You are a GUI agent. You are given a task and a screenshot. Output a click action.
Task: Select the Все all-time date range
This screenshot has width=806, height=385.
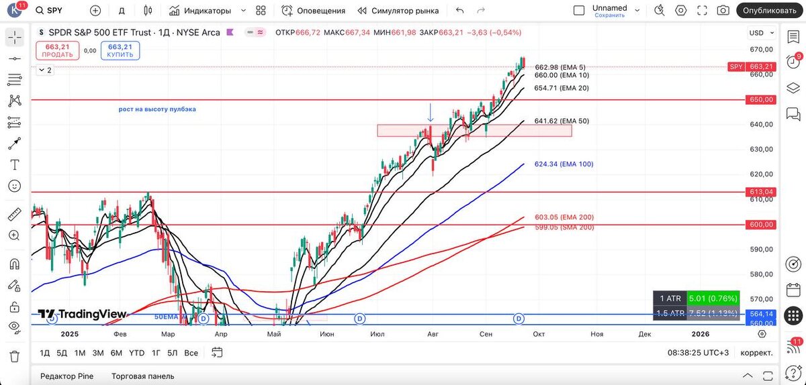pyautogui.click(x=191, y=352)
